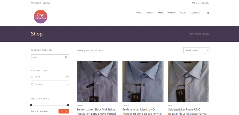The image size is (239, 115).
Task: Click the Log Out link
Action: click(46, 3)
